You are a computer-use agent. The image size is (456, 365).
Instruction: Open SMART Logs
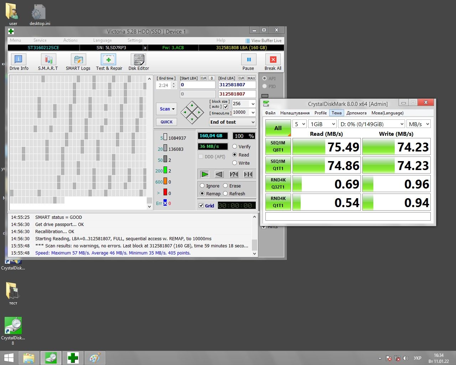pyautogui.click(x=78, y=62)
